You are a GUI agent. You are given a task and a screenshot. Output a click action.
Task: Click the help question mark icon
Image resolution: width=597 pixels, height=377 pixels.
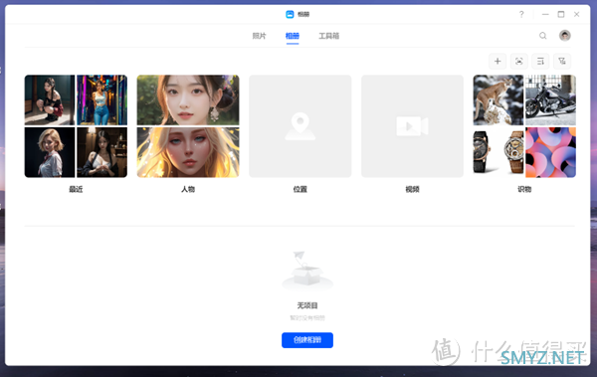[521, 15]
